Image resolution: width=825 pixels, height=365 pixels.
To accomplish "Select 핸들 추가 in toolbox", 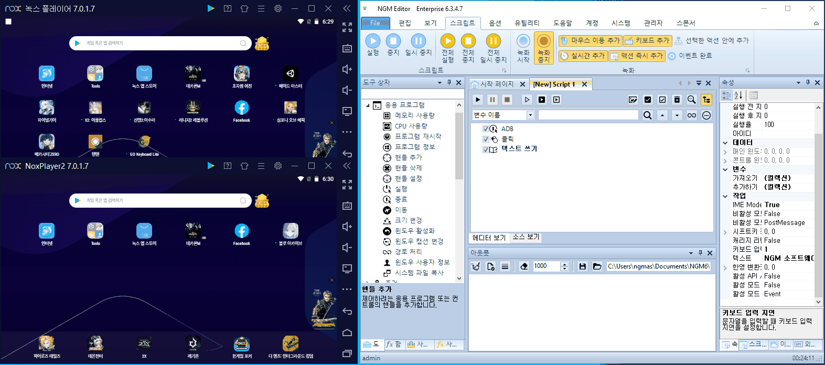I will pyautogui.click(x=408, y=157).
